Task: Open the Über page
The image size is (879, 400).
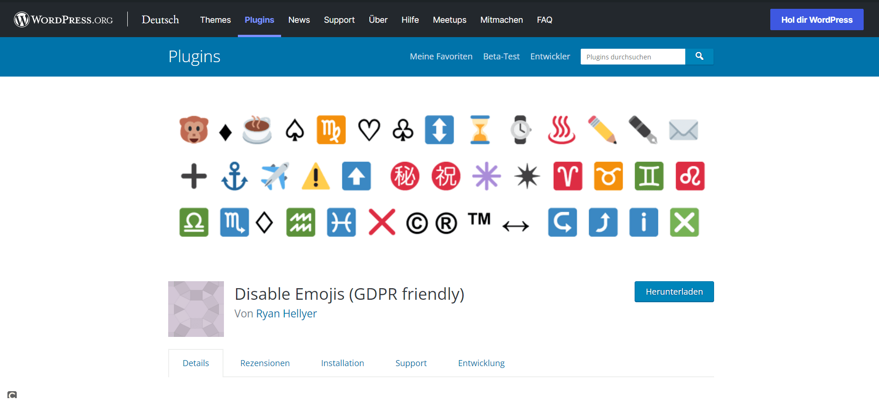Action: tap(378, 20)
